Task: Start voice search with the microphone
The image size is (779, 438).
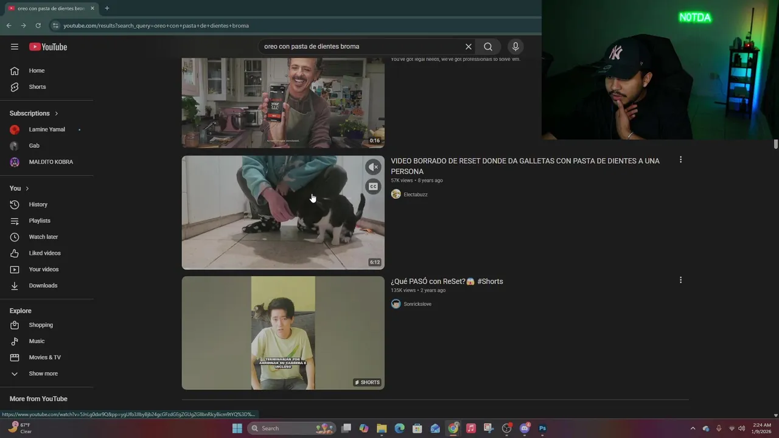Action: click(x=515, y=46)
